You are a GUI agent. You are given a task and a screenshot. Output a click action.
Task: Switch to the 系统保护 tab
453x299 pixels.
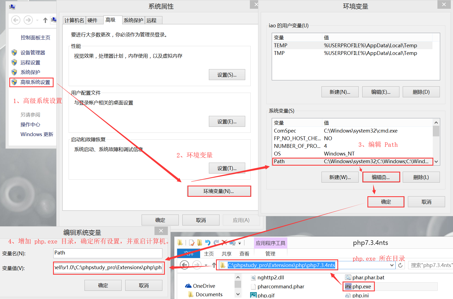pyautogui.click(x=133, y=20)
